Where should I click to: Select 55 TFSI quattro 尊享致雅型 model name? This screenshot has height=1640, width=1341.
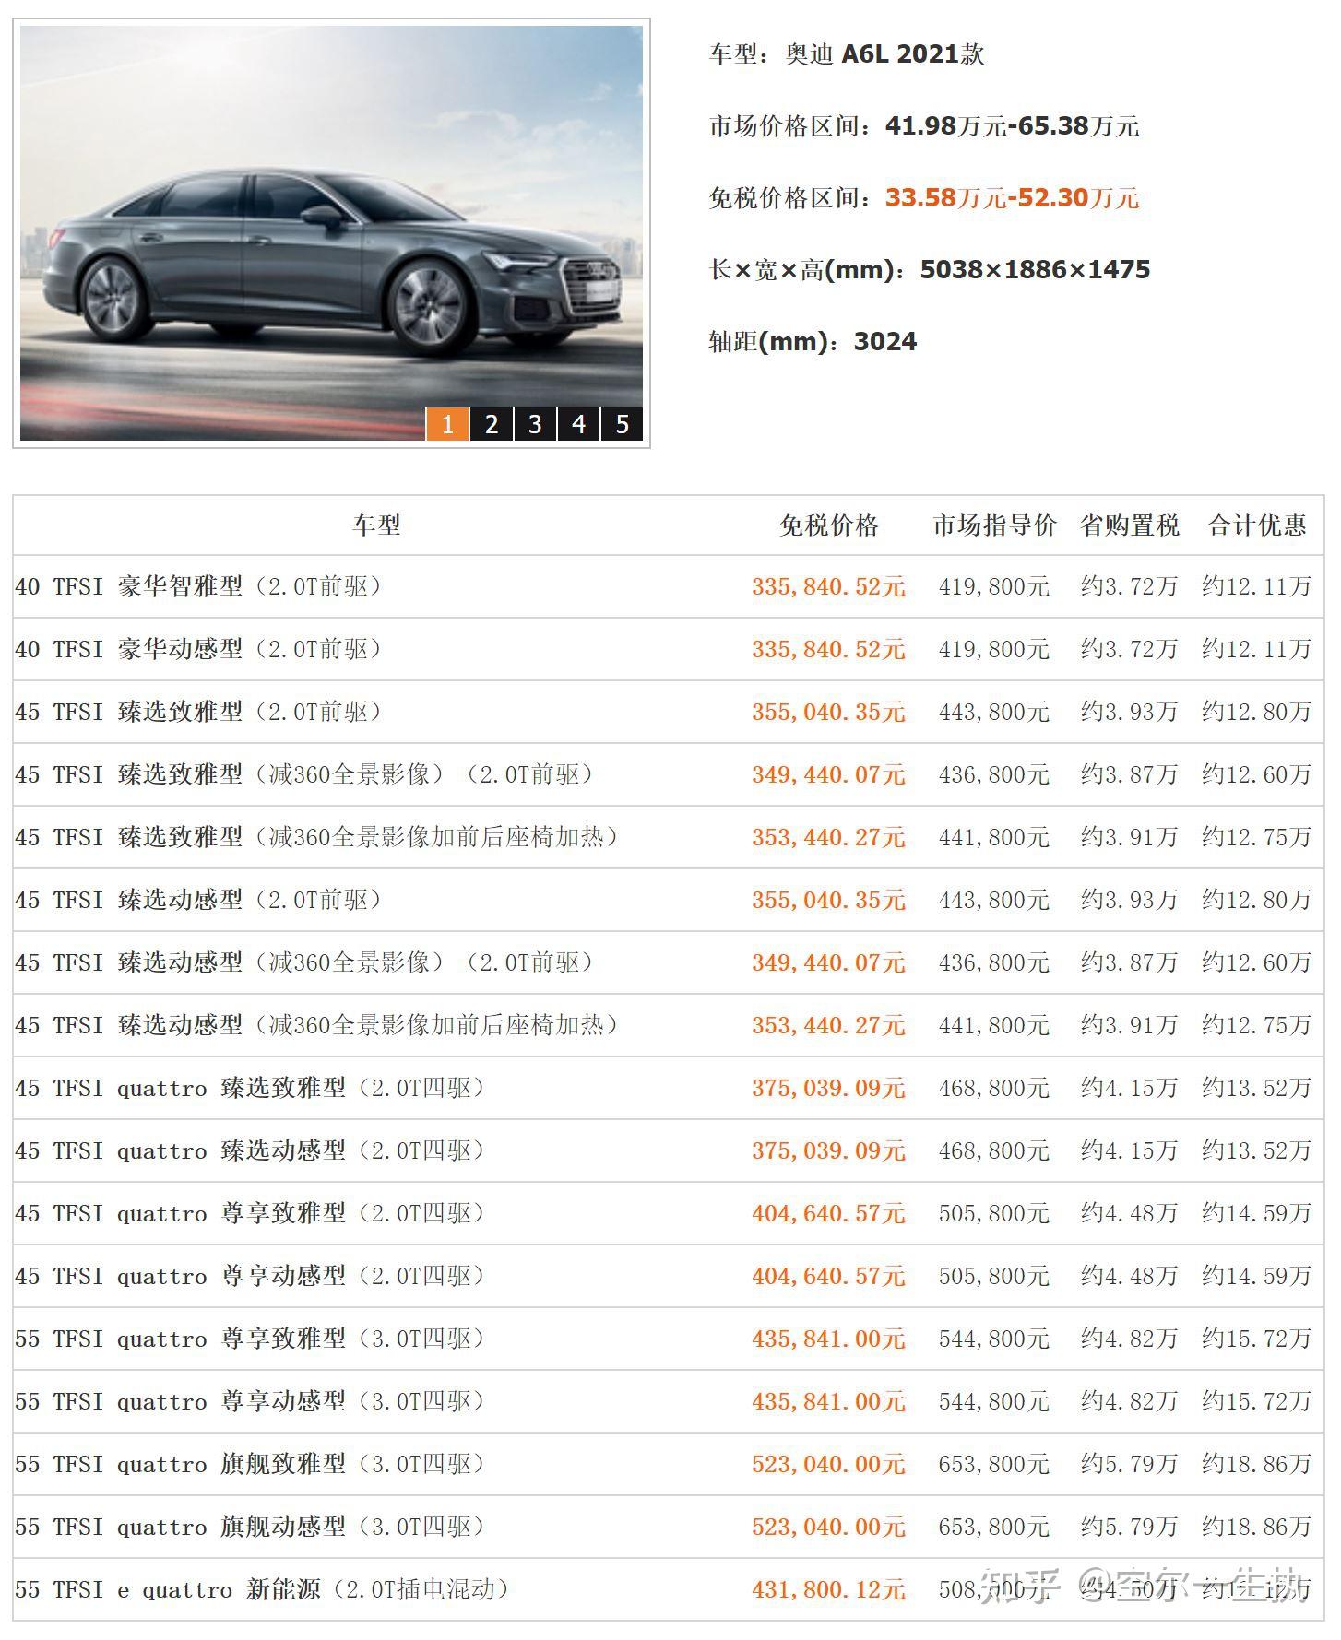(x=250, y=1339)
